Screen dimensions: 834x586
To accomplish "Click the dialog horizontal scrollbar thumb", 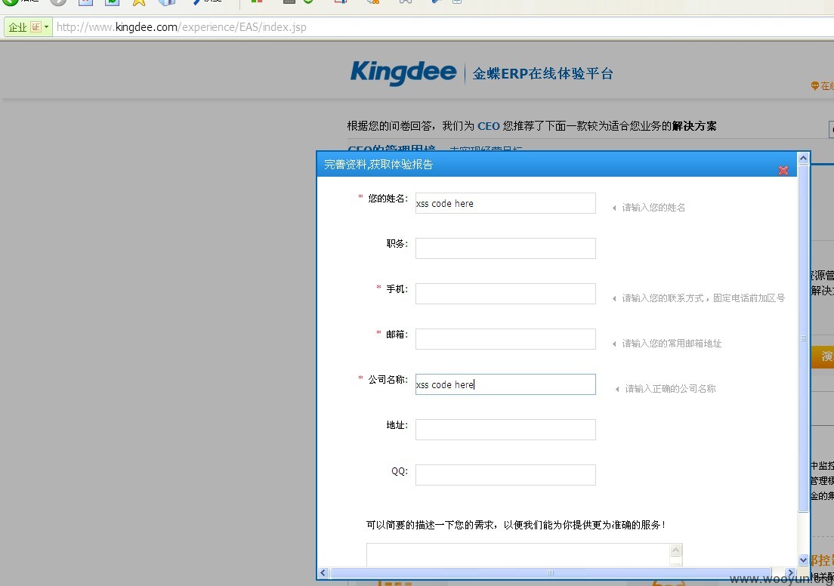I will [551, 572].
